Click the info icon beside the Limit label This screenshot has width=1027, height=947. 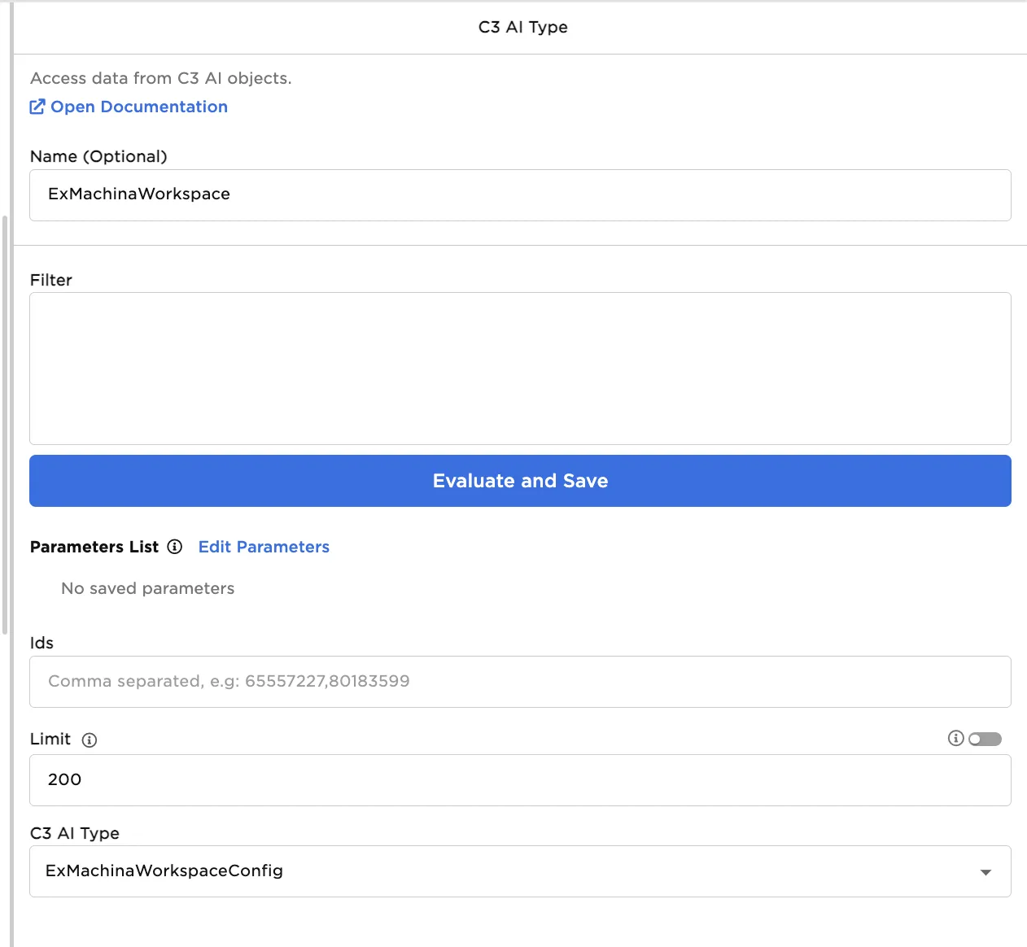point(90,740)
